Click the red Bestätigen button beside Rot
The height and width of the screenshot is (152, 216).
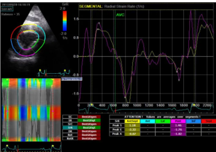pyautogui.click(x=89, y=135)
